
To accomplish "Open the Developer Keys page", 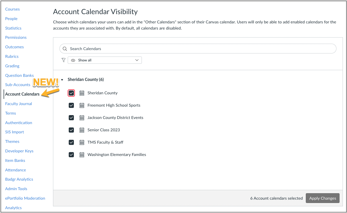I will 19,151.
